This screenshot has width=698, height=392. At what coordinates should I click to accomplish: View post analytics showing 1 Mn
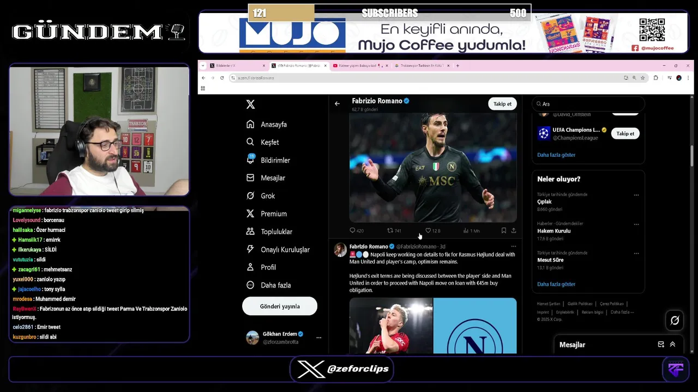[471, 231]
